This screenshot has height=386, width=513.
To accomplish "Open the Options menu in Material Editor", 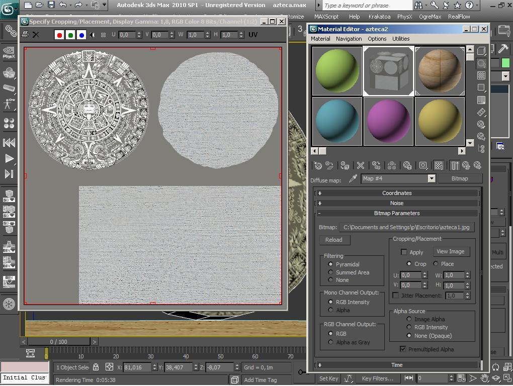I will pos(377,39).
